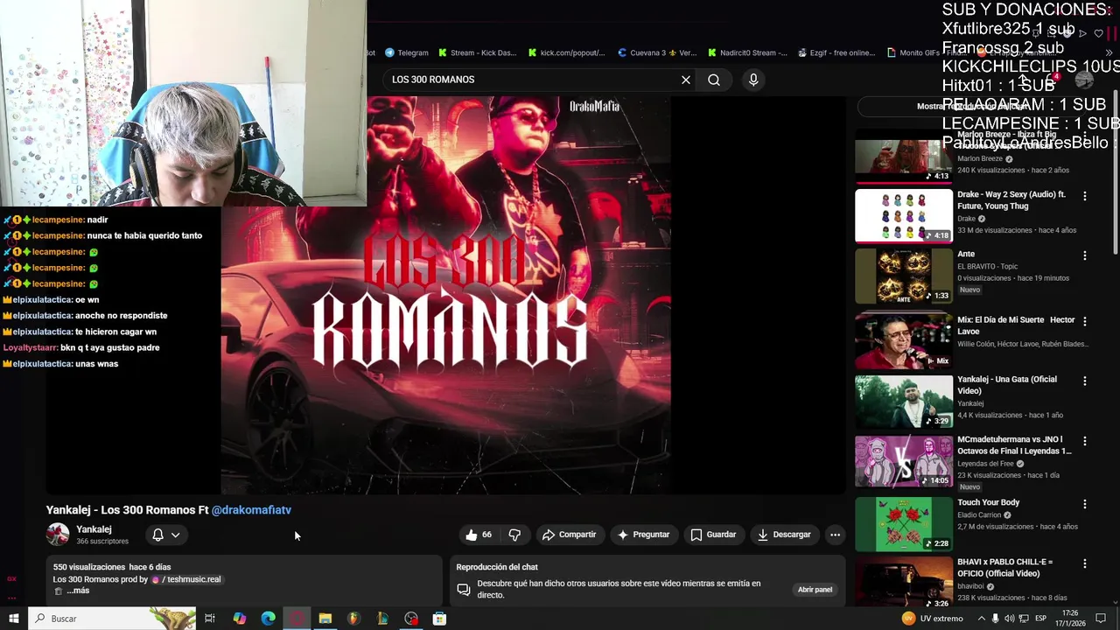Open options menu for Touch Your Body
1120x630 pixels.
point(1085,504)
